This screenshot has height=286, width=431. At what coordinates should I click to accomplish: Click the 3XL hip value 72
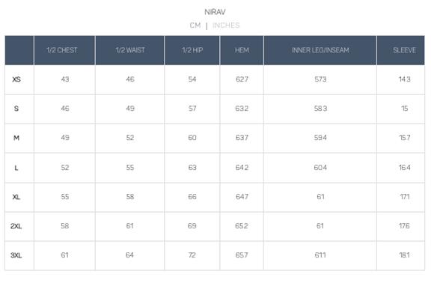pyautogui.click(x=192, y=255)
